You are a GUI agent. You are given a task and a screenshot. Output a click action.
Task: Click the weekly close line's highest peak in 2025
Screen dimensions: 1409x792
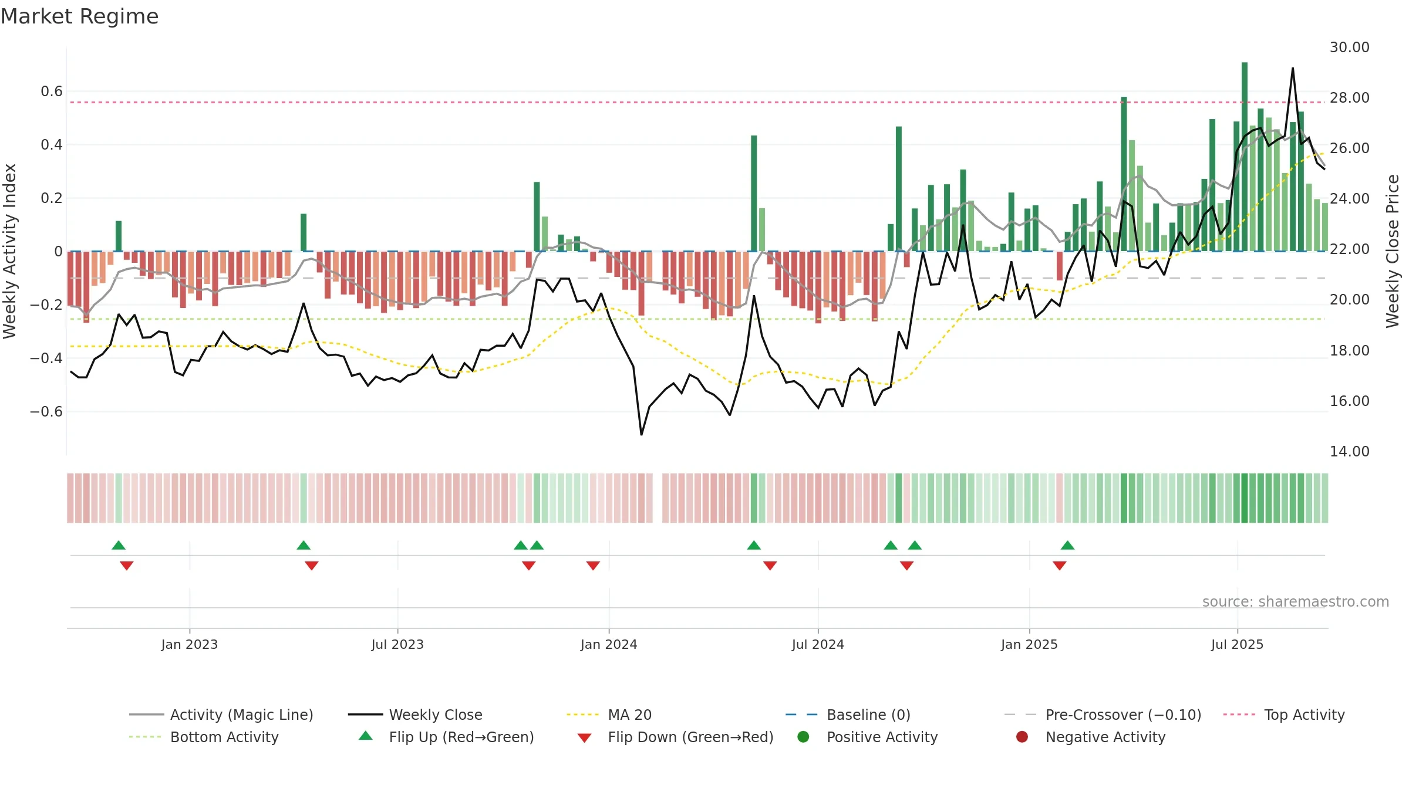pyautogui.click(x=1293, y=69)
